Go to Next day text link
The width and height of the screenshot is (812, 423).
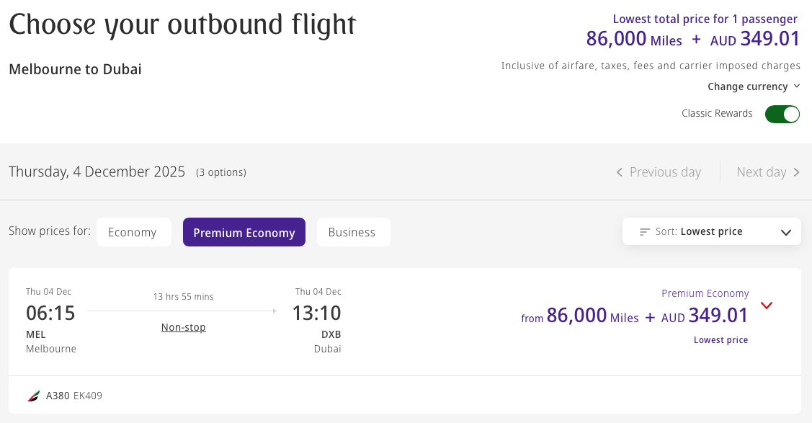pyautogui.click(x=761, y=172)
